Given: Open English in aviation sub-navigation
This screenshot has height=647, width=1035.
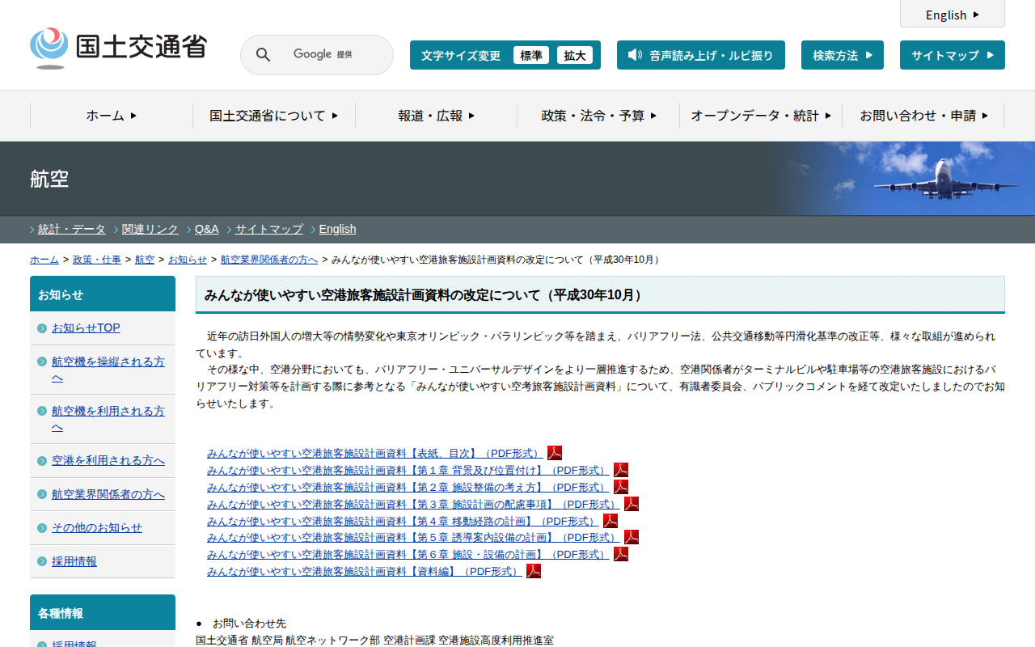Looking at the screenshot, I should [x=337, y=229].
